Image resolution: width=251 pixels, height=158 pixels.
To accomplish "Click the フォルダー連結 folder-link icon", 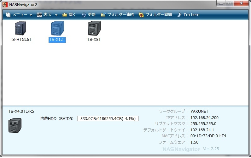I will 103,15.
